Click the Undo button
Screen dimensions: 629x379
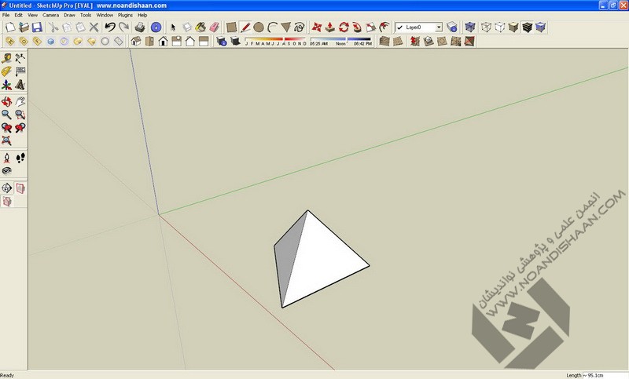[x=109, y=27]
